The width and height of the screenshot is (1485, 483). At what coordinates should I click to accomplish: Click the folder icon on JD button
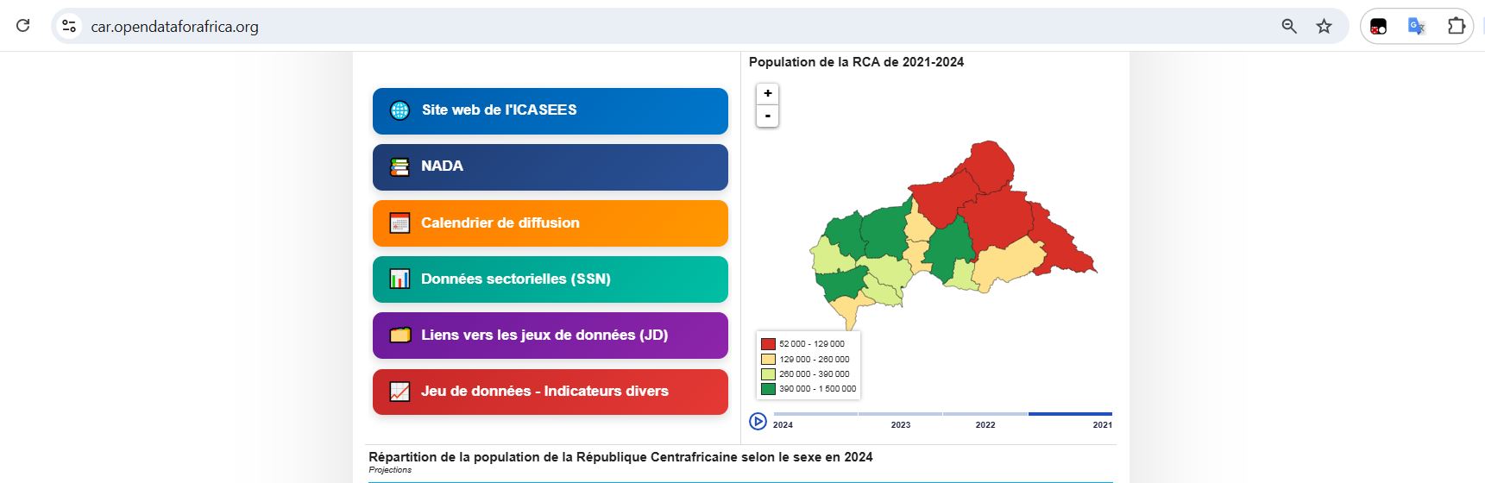point(400,335)
